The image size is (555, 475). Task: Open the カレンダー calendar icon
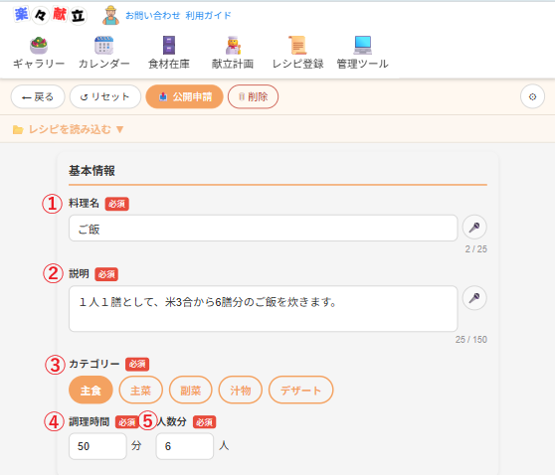[x=103, y=46]
